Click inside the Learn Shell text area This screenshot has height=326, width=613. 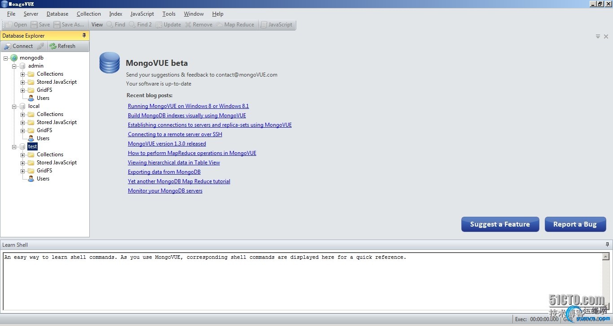point(302,282)
